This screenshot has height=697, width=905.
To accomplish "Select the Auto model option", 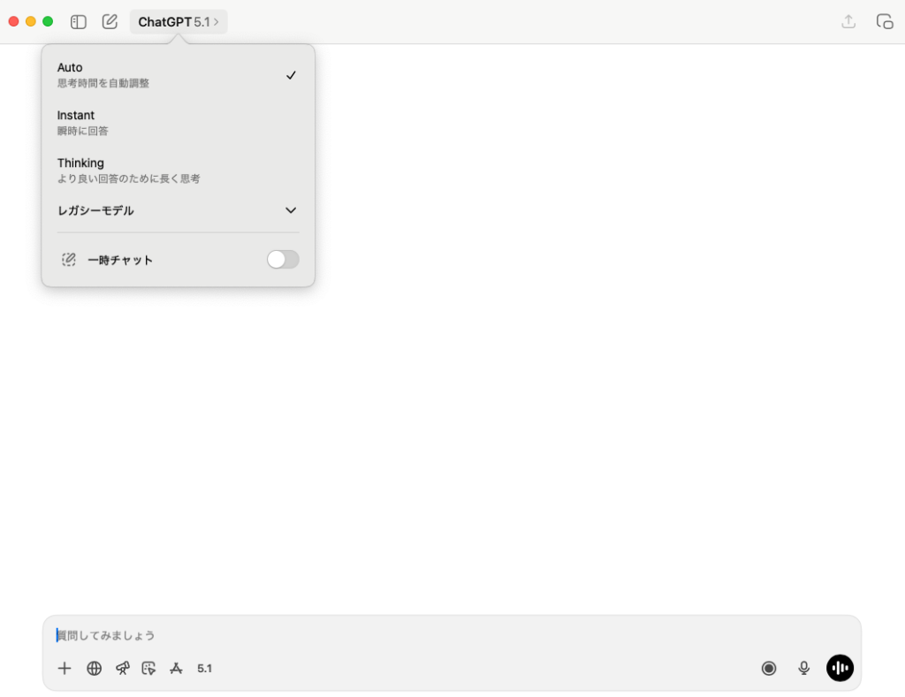I will pyautogui.click(x=178, y=75).
